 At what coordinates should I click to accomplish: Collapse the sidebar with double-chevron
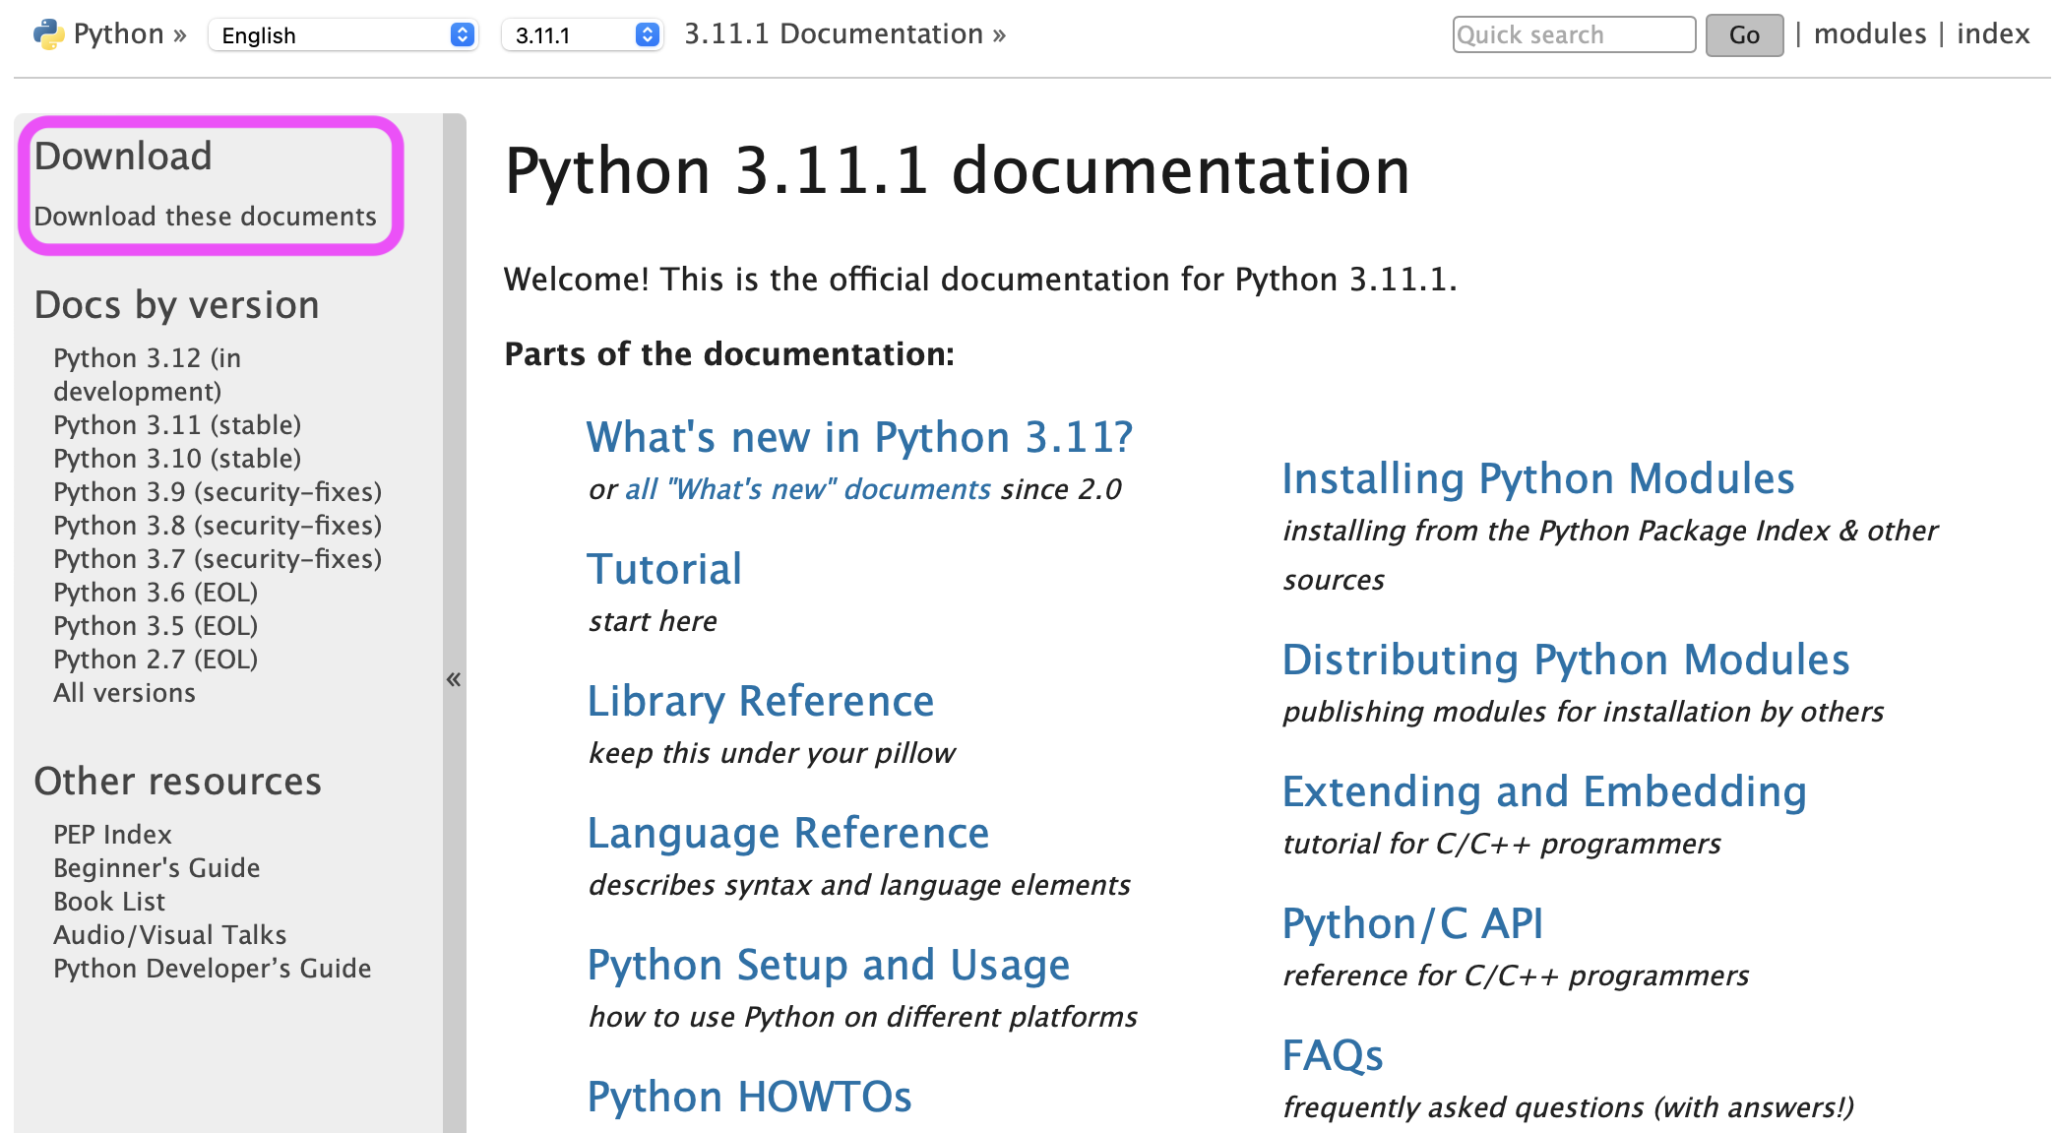[x=454, y=679]
